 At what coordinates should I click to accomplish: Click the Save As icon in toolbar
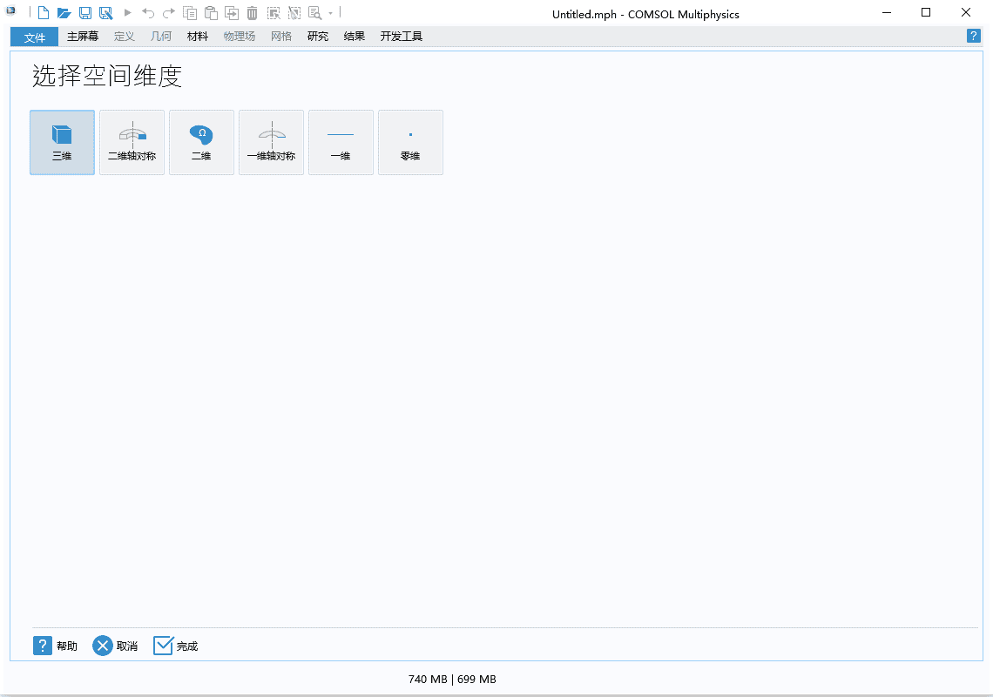[105, 13]
